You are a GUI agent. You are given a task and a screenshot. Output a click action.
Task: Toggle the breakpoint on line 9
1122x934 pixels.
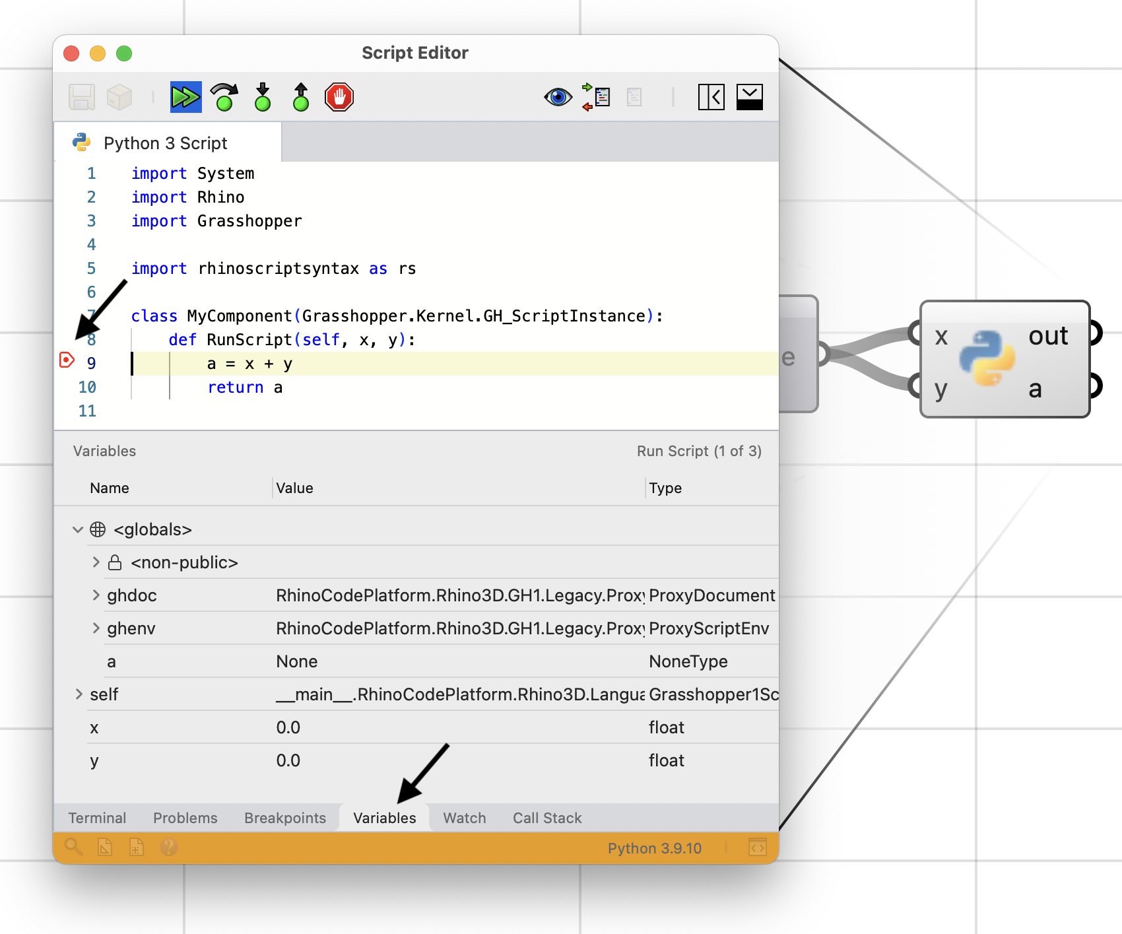tap(67, 360)
